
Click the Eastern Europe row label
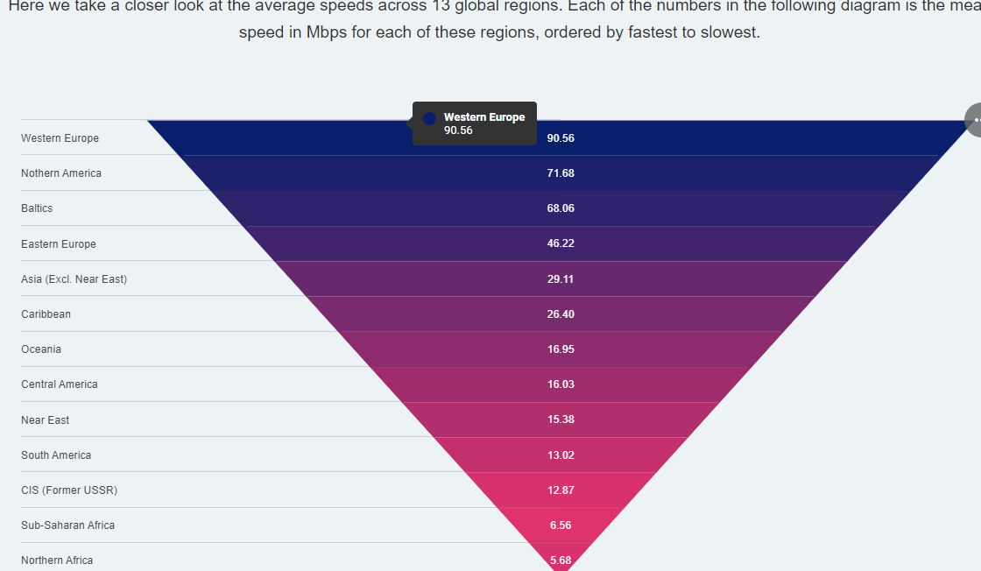click(x=59, y=244)
